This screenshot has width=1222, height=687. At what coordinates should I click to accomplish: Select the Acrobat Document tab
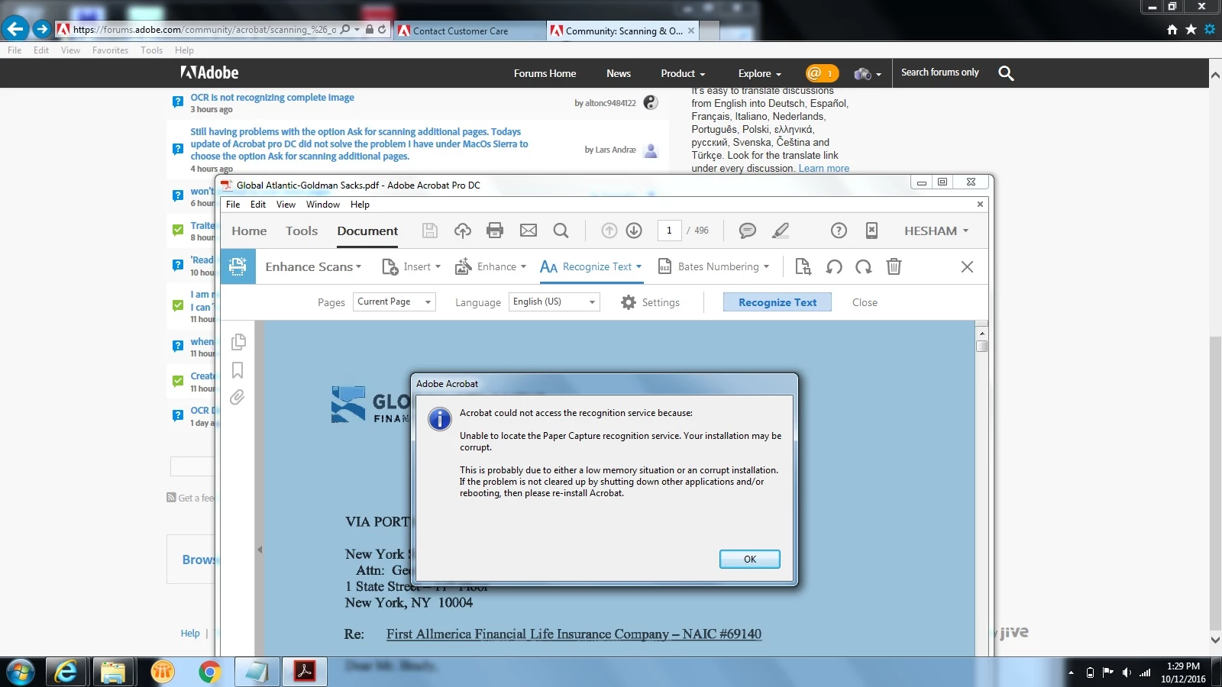click(367, 231)
